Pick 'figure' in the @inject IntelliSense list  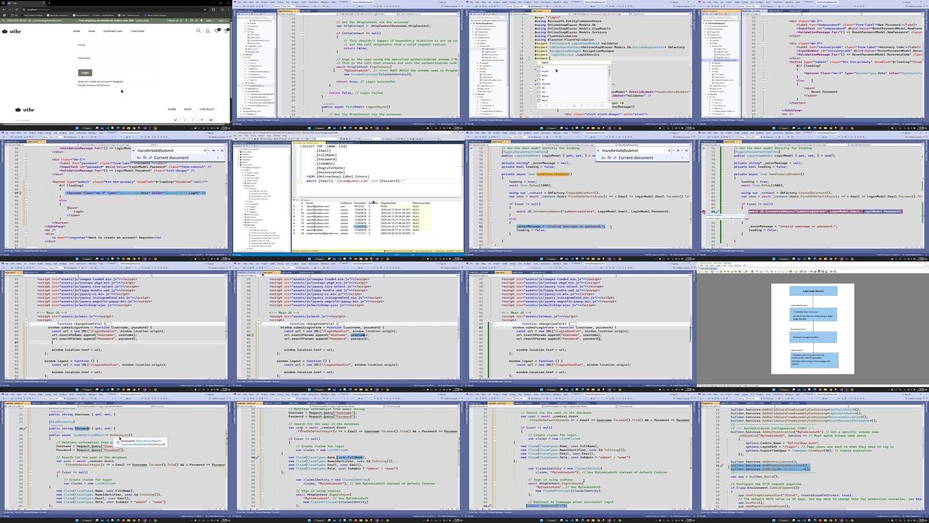tap(545, 96)
